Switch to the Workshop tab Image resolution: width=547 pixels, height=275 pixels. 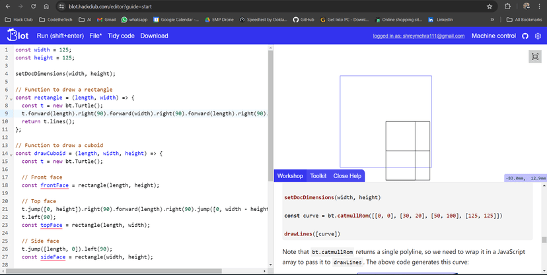coord(290,176)
